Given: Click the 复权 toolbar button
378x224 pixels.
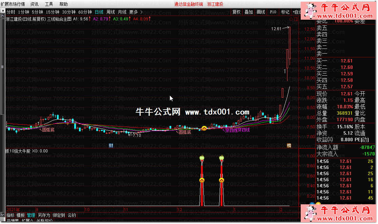Looking at the screenshot, I should (237, 12).
